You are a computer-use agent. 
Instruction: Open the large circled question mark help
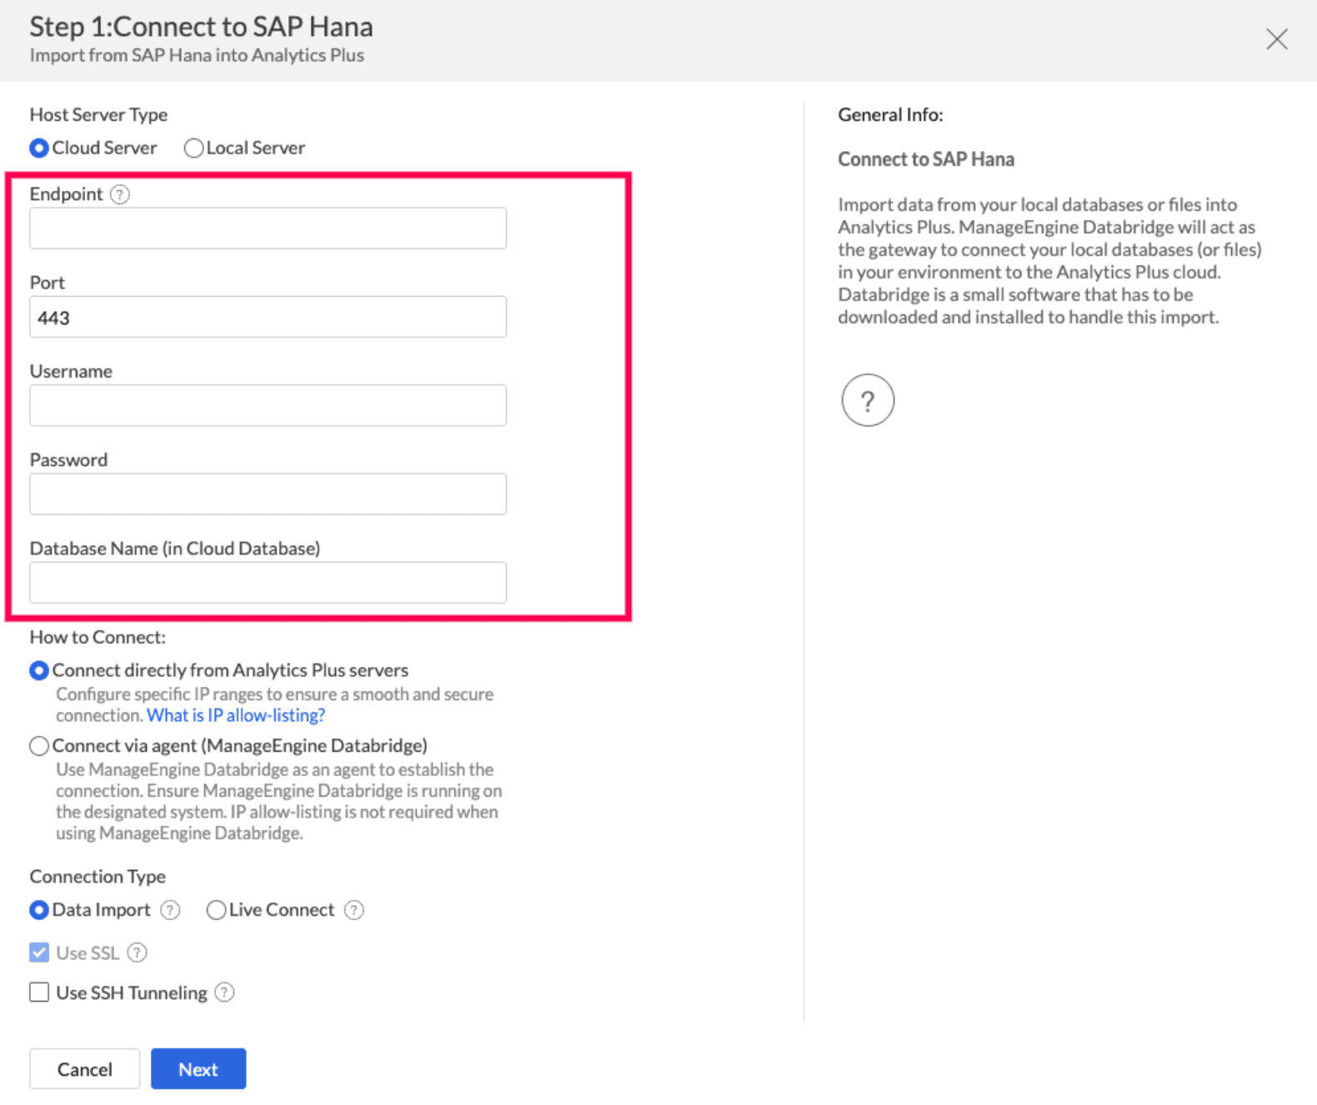coord(867,401)
